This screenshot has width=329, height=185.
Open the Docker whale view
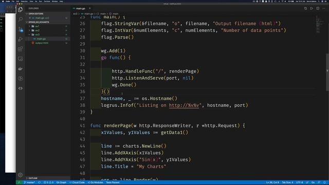tap(21, 68)
